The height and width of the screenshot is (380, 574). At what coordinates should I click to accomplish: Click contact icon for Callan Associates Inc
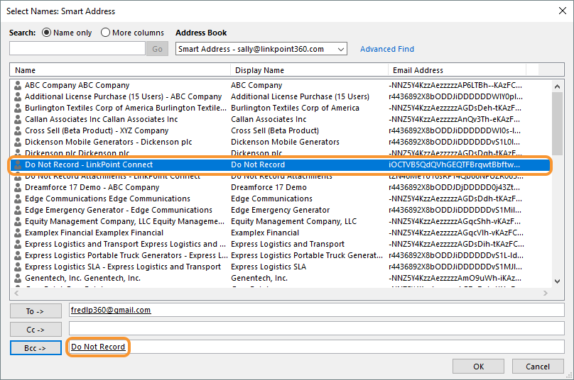pos(18,120)
